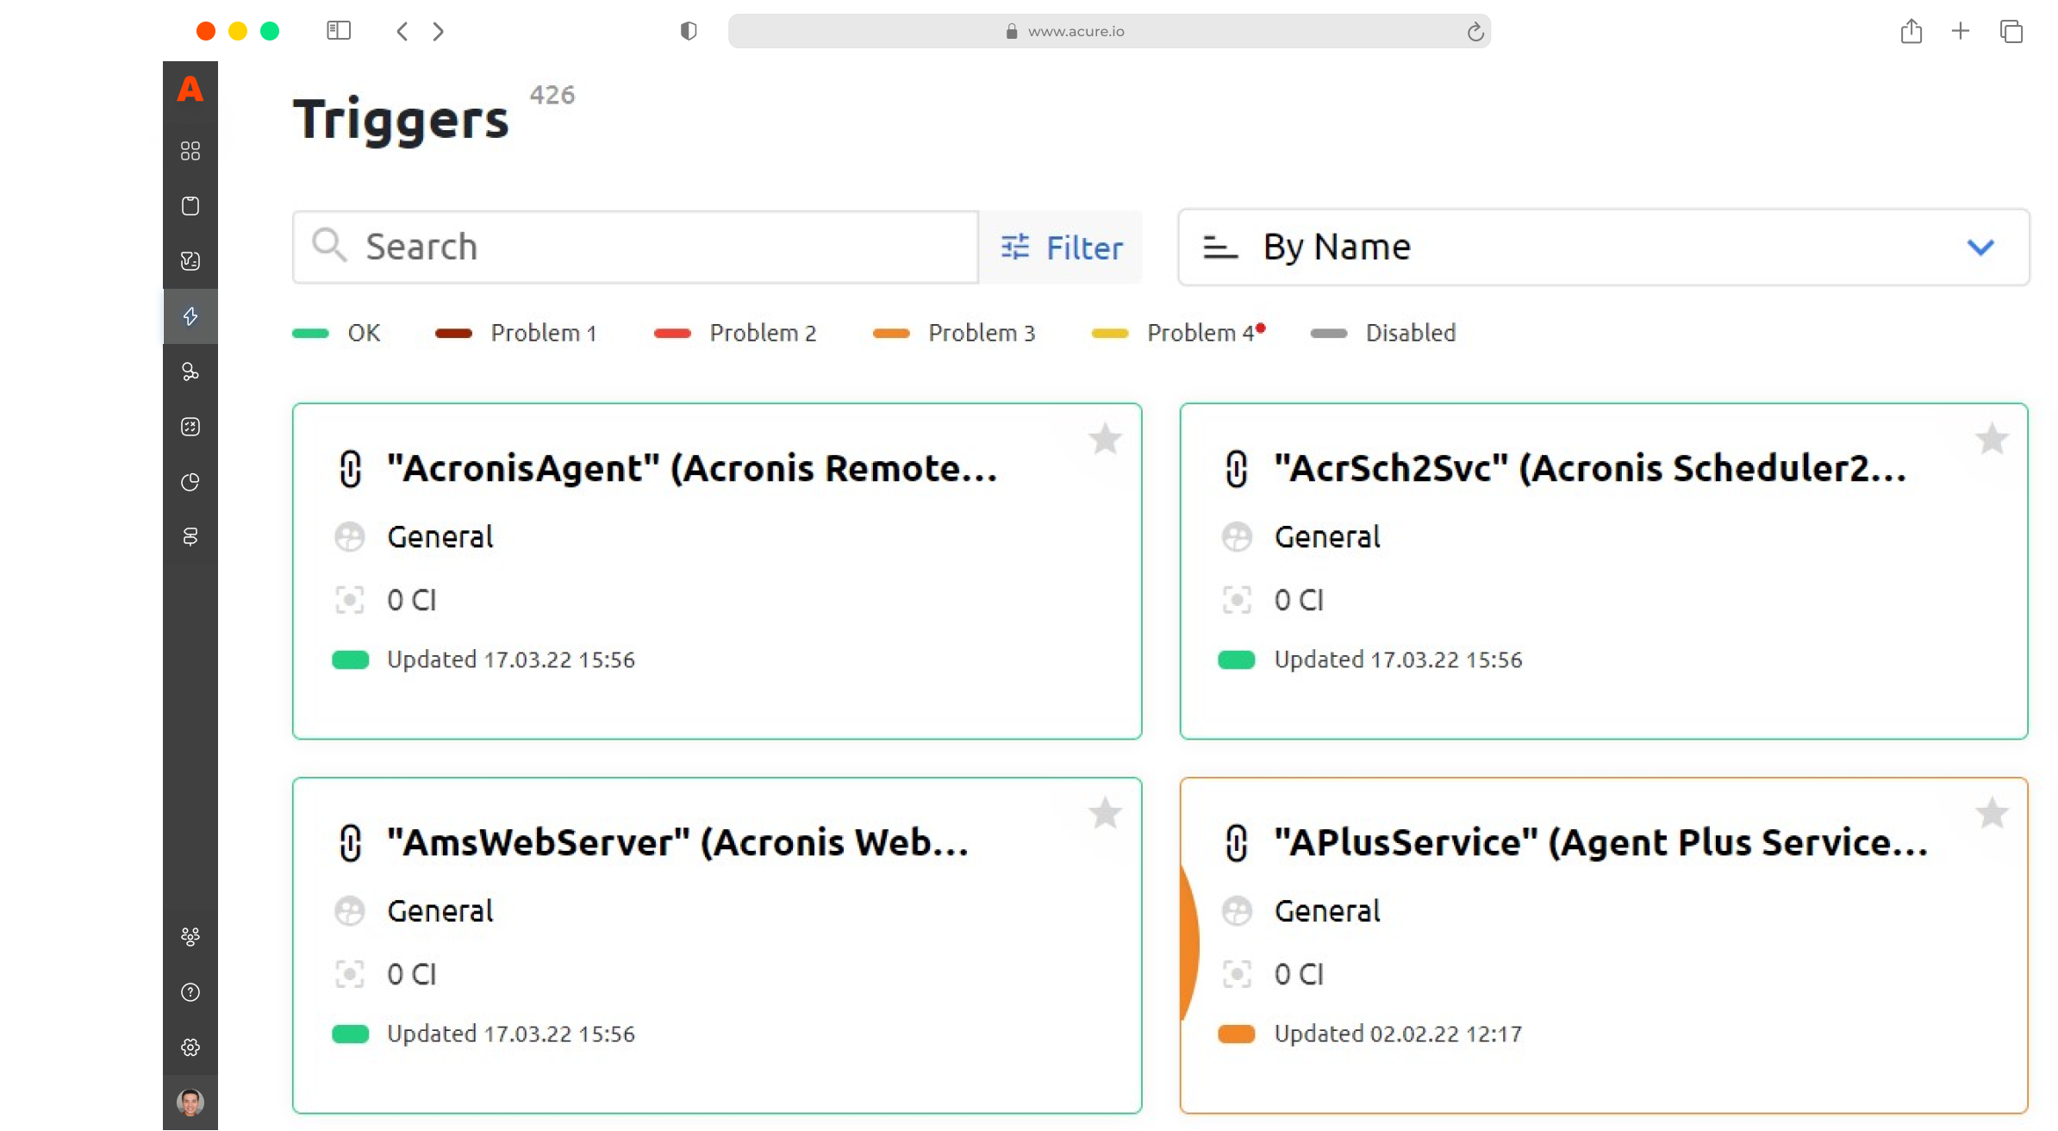Viewport: 2058px width, 1131px height.
Task: Click the user avatar in sidebar
Action: (x=190, y=1102)
